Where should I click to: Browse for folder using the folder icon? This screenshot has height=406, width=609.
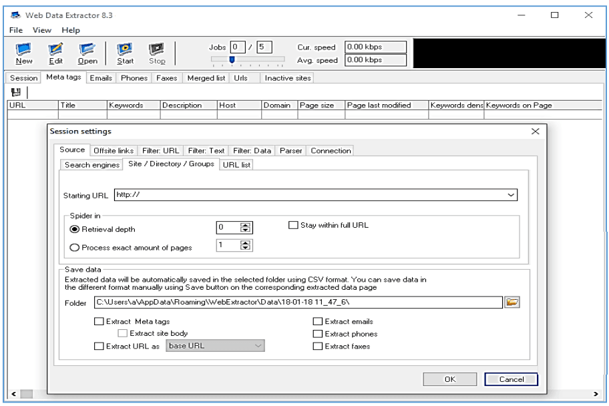[512, 302]
